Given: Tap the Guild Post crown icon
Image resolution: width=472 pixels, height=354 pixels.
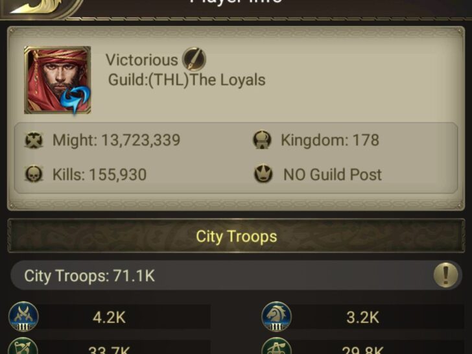Looking at the screenshot, I should (x=263, y=174).
